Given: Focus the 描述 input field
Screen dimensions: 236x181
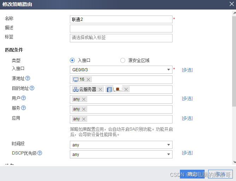Looking at the screenshot, I should [x=121, y=29].
